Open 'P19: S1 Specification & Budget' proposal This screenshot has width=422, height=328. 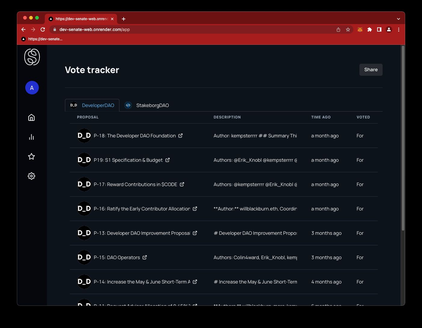(x=128, y=160)
